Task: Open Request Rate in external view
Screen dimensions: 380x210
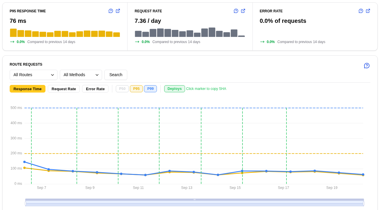Action: [243, 11]
